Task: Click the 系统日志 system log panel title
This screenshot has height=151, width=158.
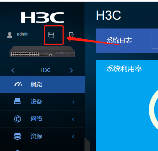Action: click(119, 40)
